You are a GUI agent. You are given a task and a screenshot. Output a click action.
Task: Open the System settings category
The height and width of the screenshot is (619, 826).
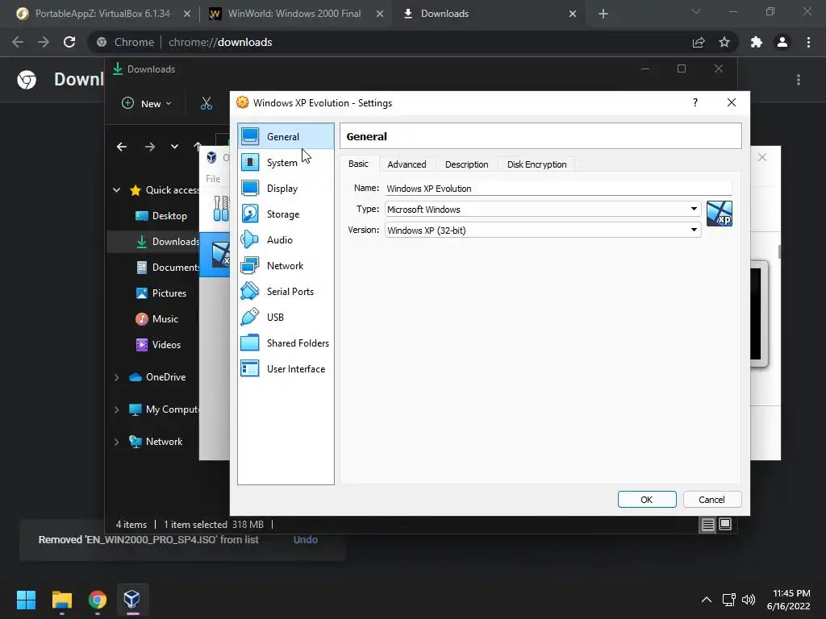286,162
